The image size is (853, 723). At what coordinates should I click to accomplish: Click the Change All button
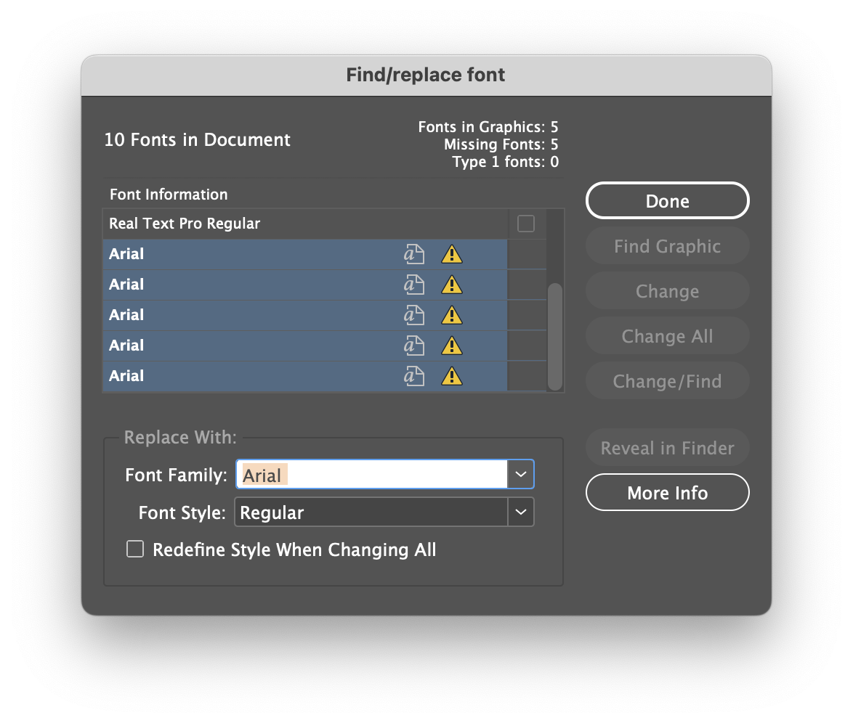click(x=667, y=336)
